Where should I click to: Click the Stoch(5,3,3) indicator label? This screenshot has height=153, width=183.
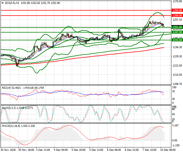[x=8, y=108]
